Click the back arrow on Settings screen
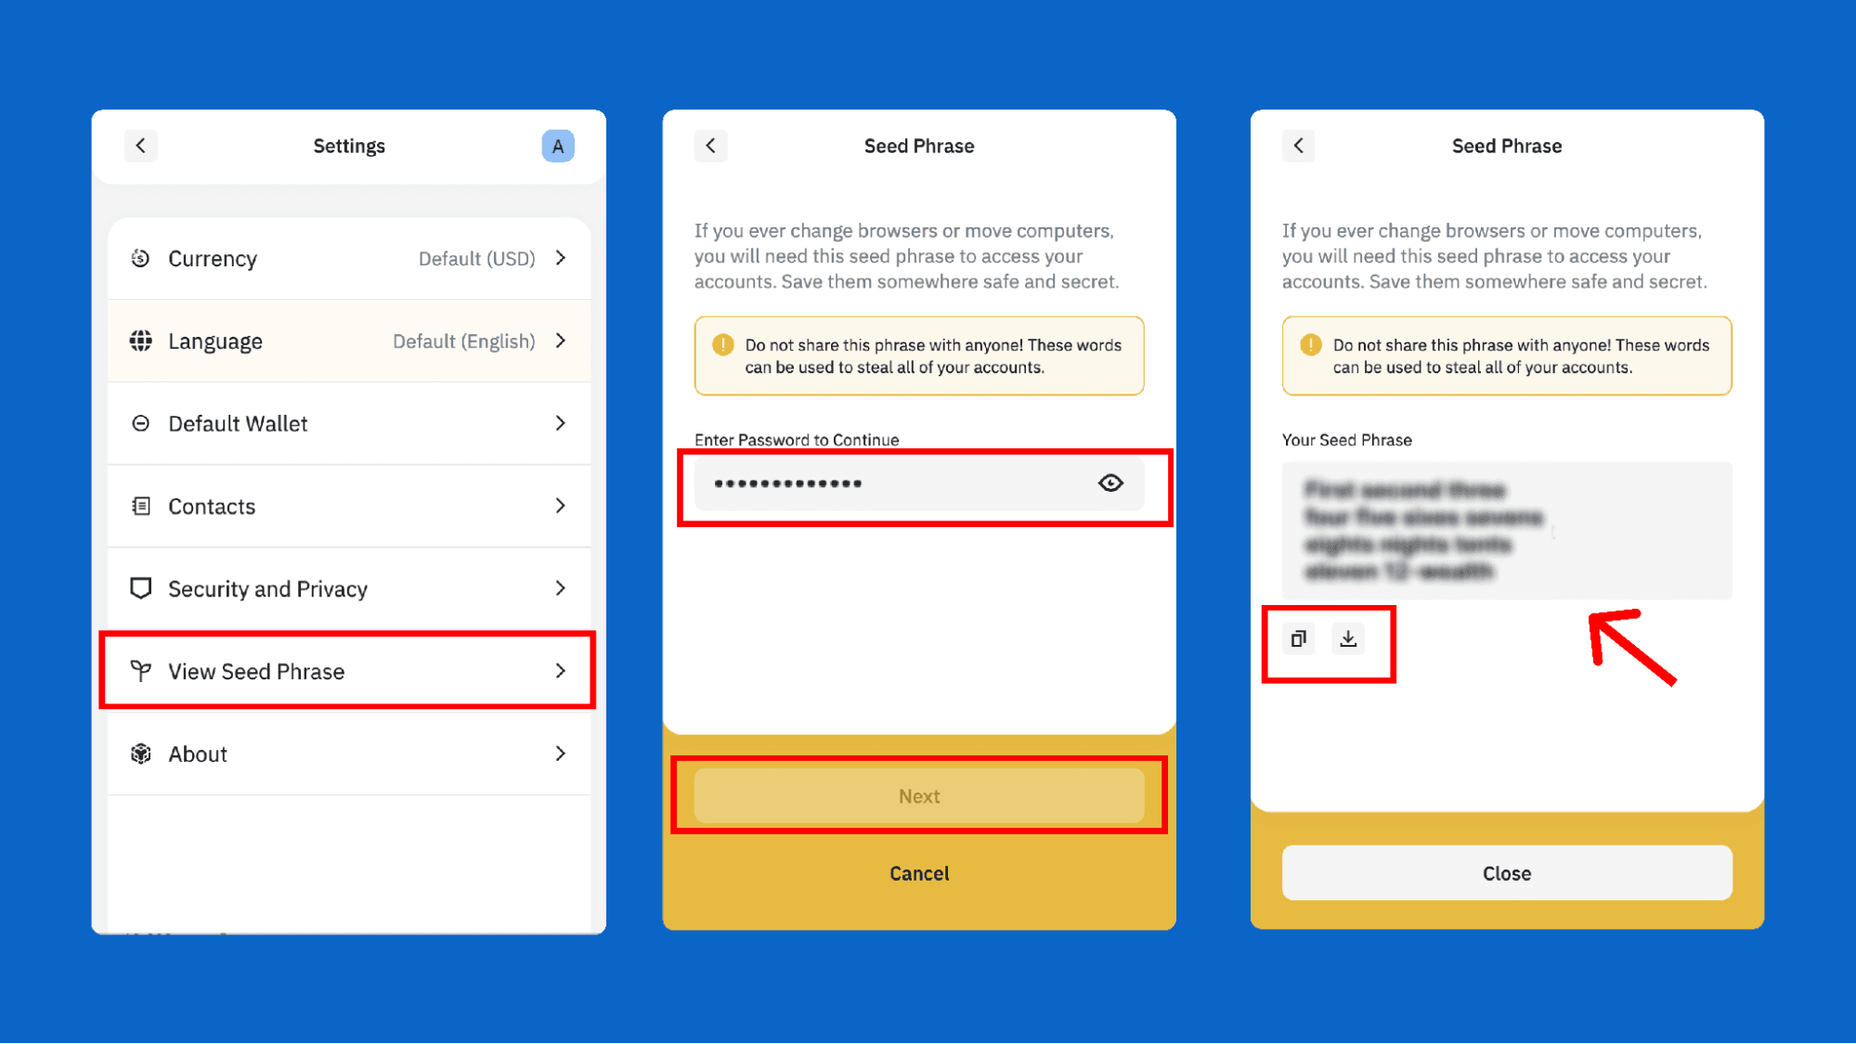 [x=139, y=144]
